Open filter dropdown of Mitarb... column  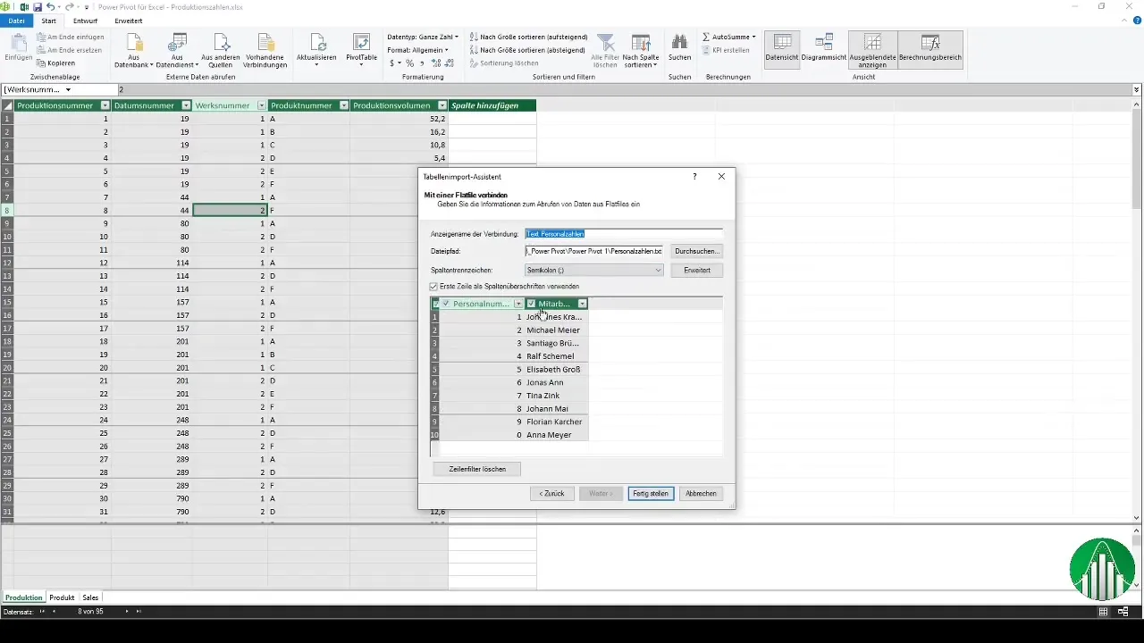click(583, 304)
